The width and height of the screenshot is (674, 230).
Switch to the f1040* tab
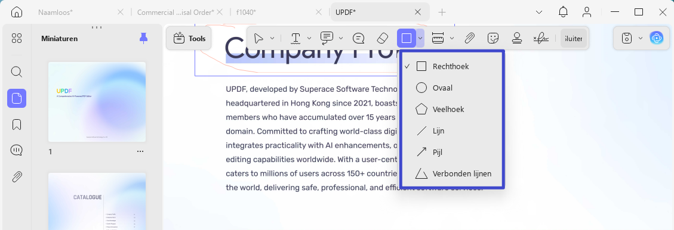(x=246, y=12)
